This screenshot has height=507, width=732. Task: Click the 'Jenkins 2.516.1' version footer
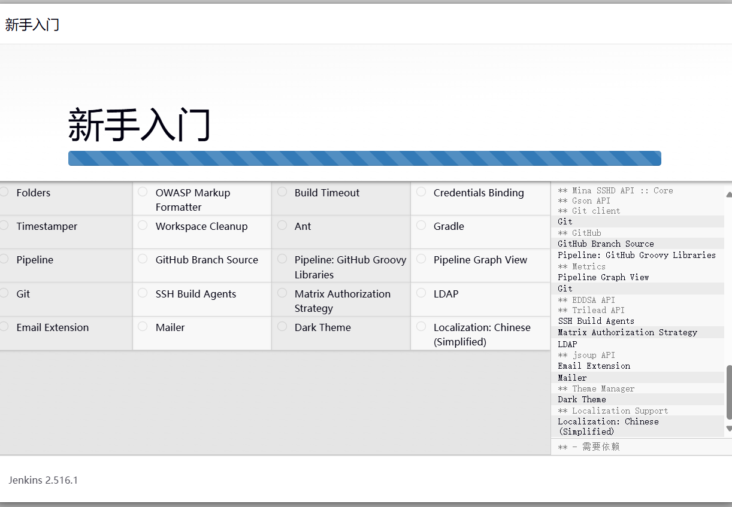(43, 480)
